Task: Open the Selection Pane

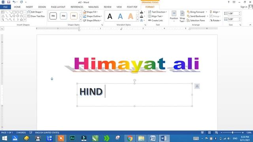Action: click(196, 21)
